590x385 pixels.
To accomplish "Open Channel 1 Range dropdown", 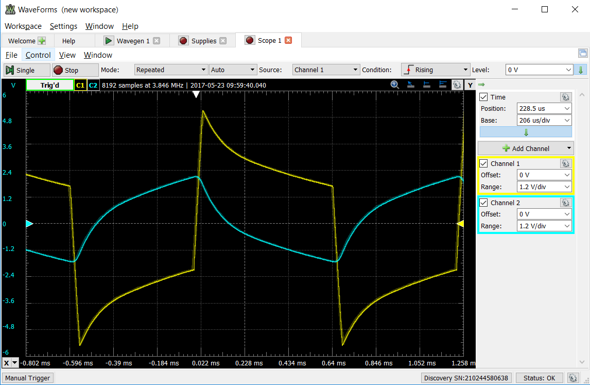I will point(544,187).
